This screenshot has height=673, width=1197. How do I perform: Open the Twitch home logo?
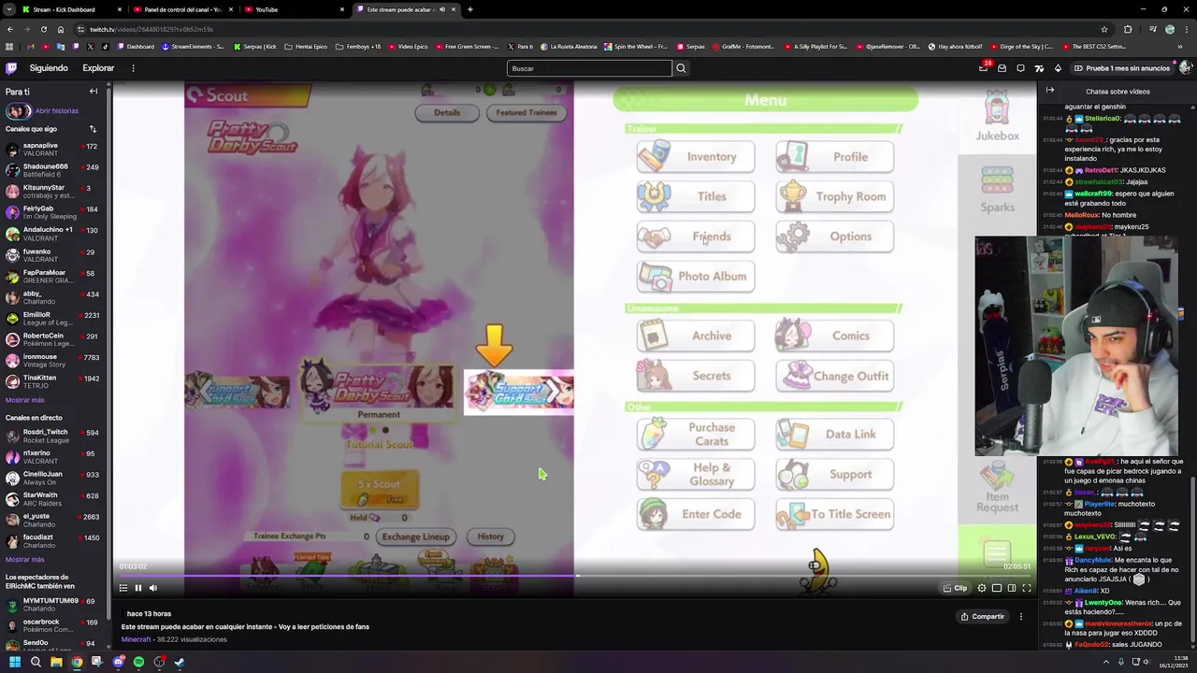(11, 68)
